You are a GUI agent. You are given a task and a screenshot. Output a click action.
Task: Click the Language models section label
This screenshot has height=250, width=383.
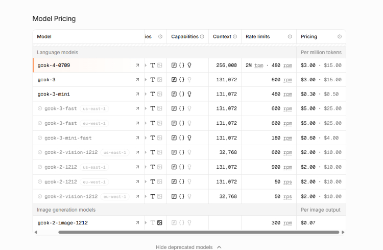[57, 52]
